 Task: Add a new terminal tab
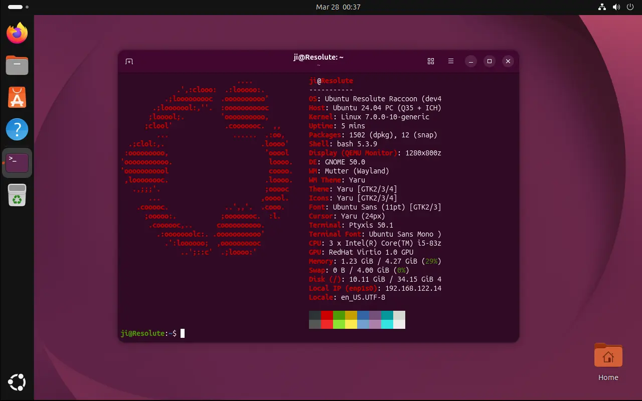[x=129, y=61]
